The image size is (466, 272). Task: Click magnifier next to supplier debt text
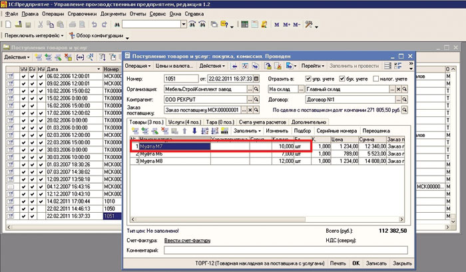pyautogui.click(x=405, y=110)
